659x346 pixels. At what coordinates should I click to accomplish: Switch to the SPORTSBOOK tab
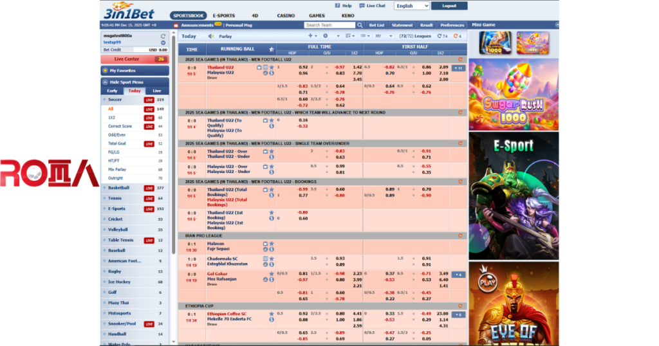(189, 15)
